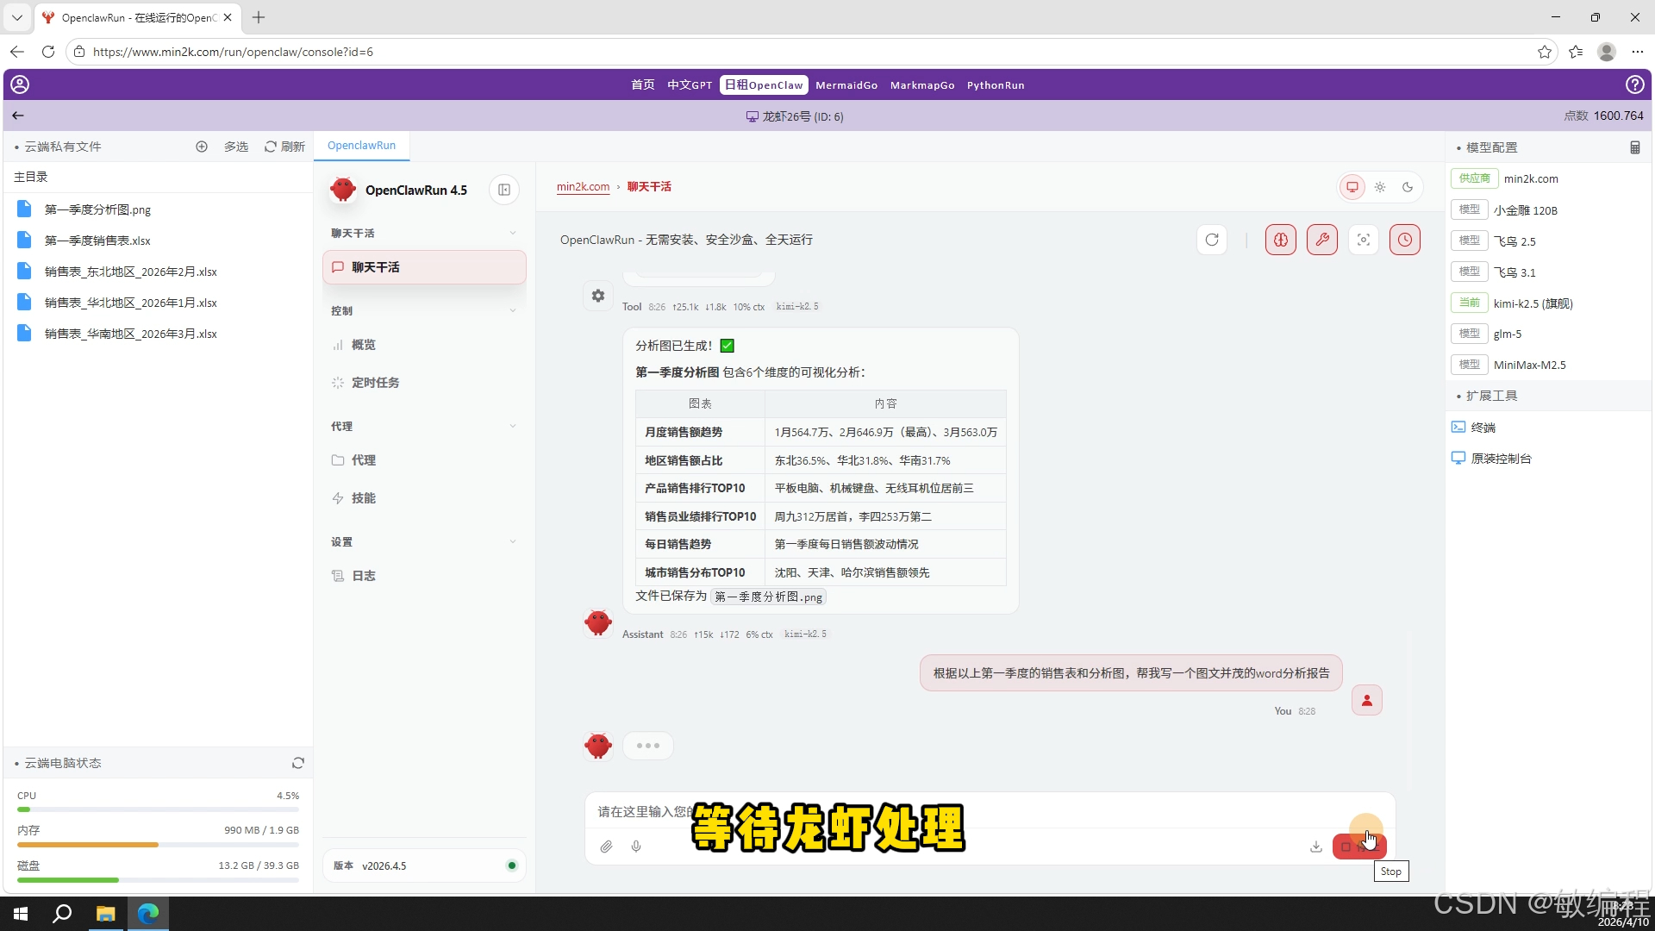Screen dimensions: 1655x931
Task: Click the focus/fullscreen capture icon
Action: pos(1364,240)
